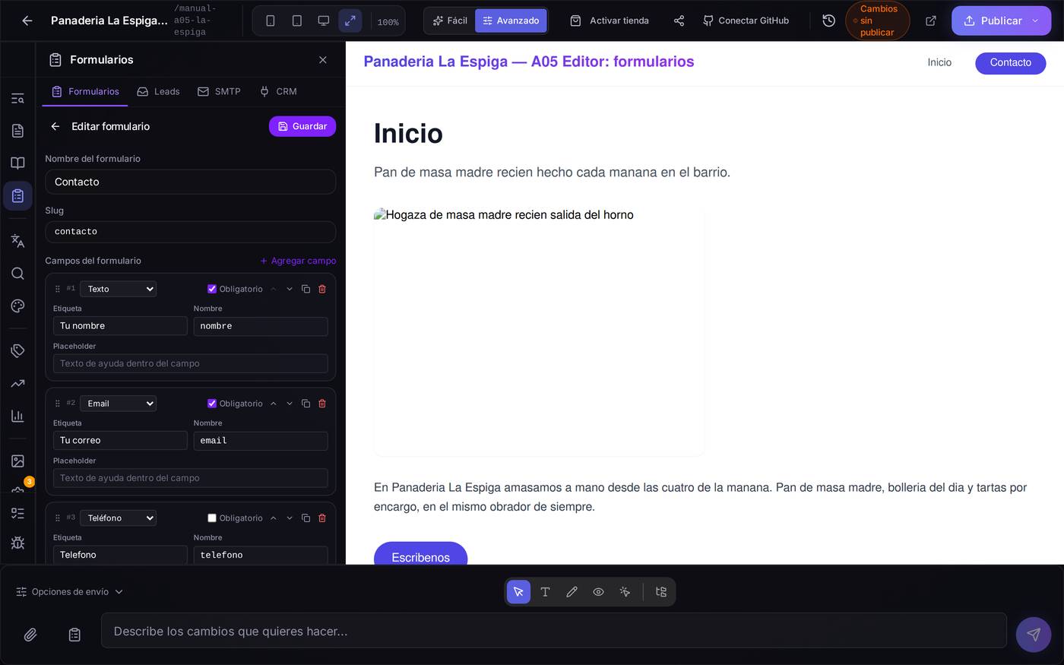Move field #3 Teléfono down with chevron
1064x665 pixels.
coord(290,518)
